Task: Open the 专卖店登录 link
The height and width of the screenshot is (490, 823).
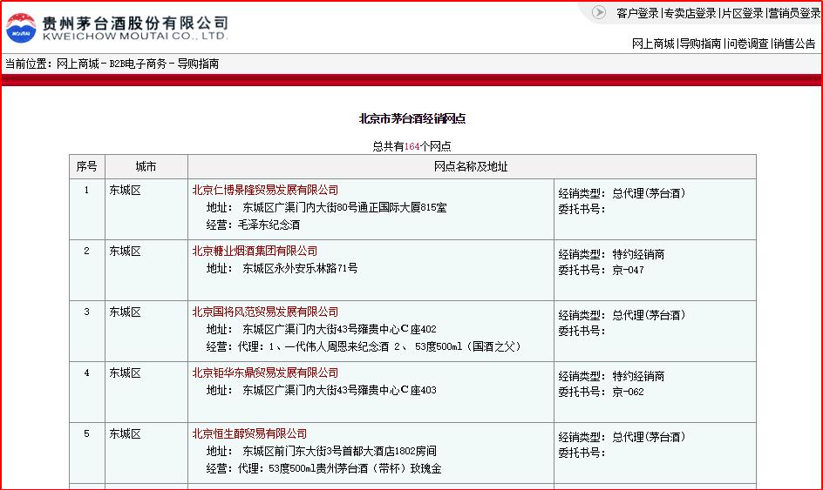Action: [x=690, y=14]
